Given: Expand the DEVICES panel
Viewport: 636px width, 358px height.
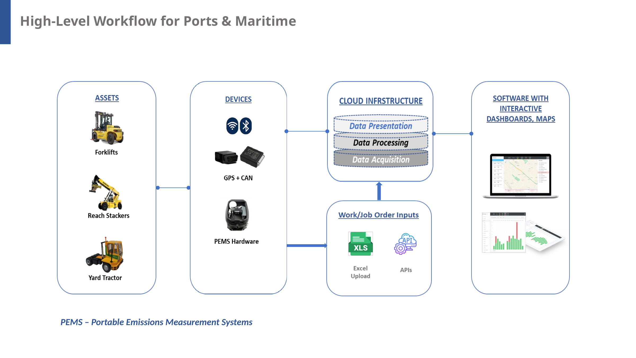Looking at the screenshot, I should 238,99.
